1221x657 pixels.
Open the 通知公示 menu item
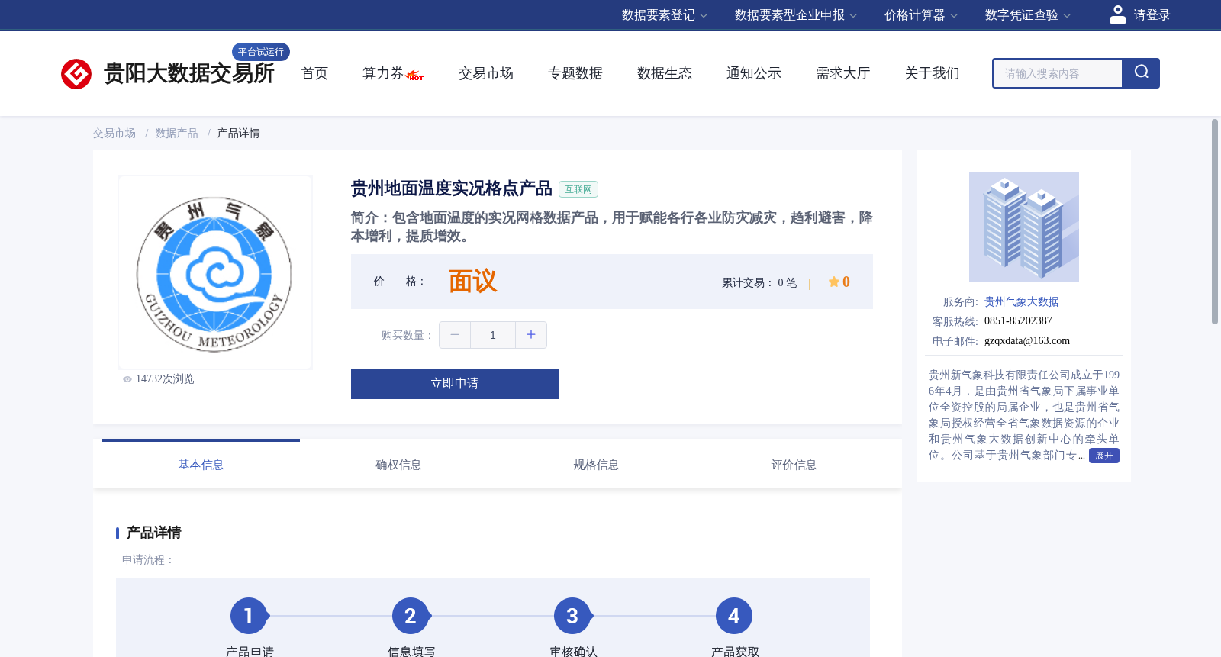(x=753, y=73)
